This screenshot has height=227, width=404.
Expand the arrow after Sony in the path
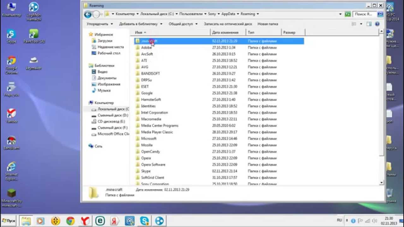tap(218, 14)
